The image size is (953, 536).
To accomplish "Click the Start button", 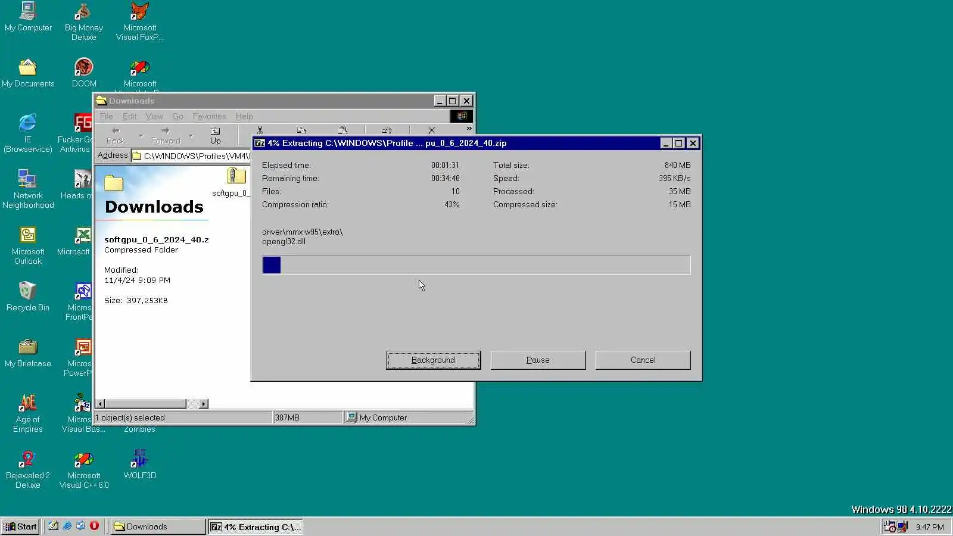I will 20,526.
